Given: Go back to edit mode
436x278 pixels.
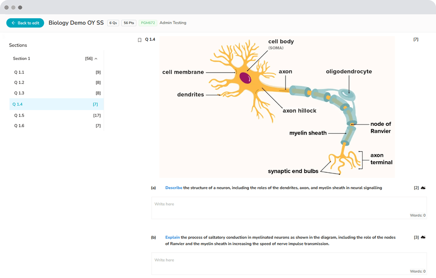Looking at the screenshot, I should coord(25,23).
